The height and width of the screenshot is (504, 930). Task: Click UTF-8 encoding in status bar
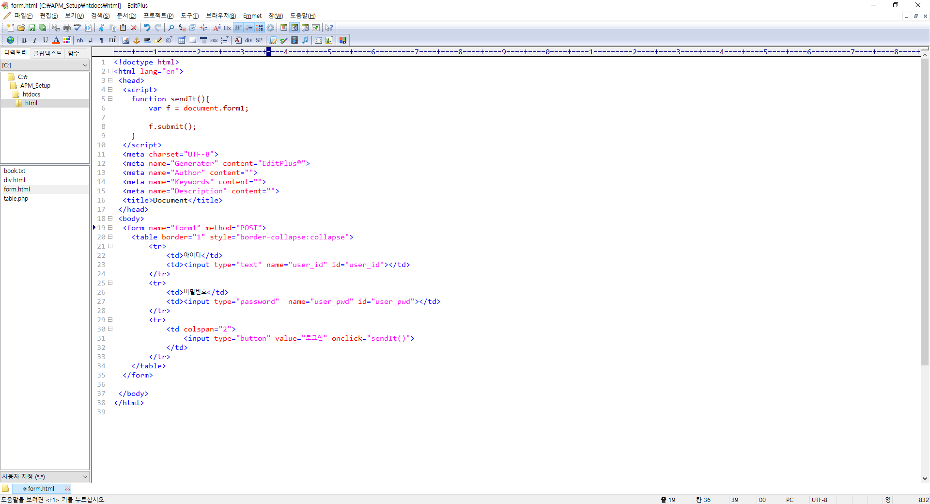820,500
